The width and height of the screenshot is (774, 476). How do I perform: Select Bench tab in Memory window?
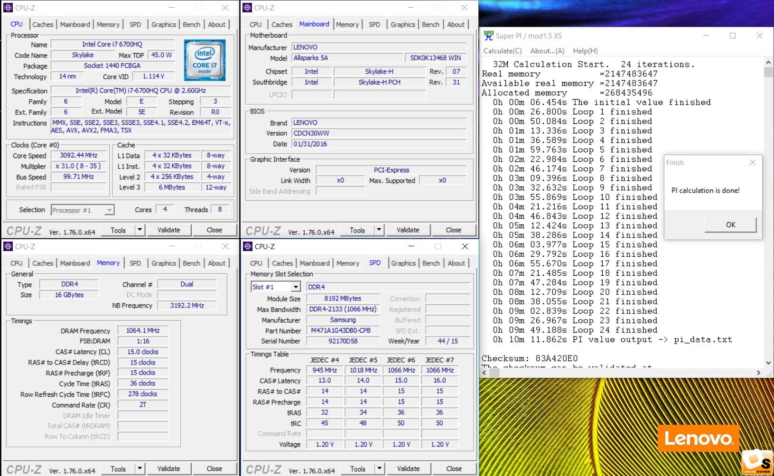[192, 263]
